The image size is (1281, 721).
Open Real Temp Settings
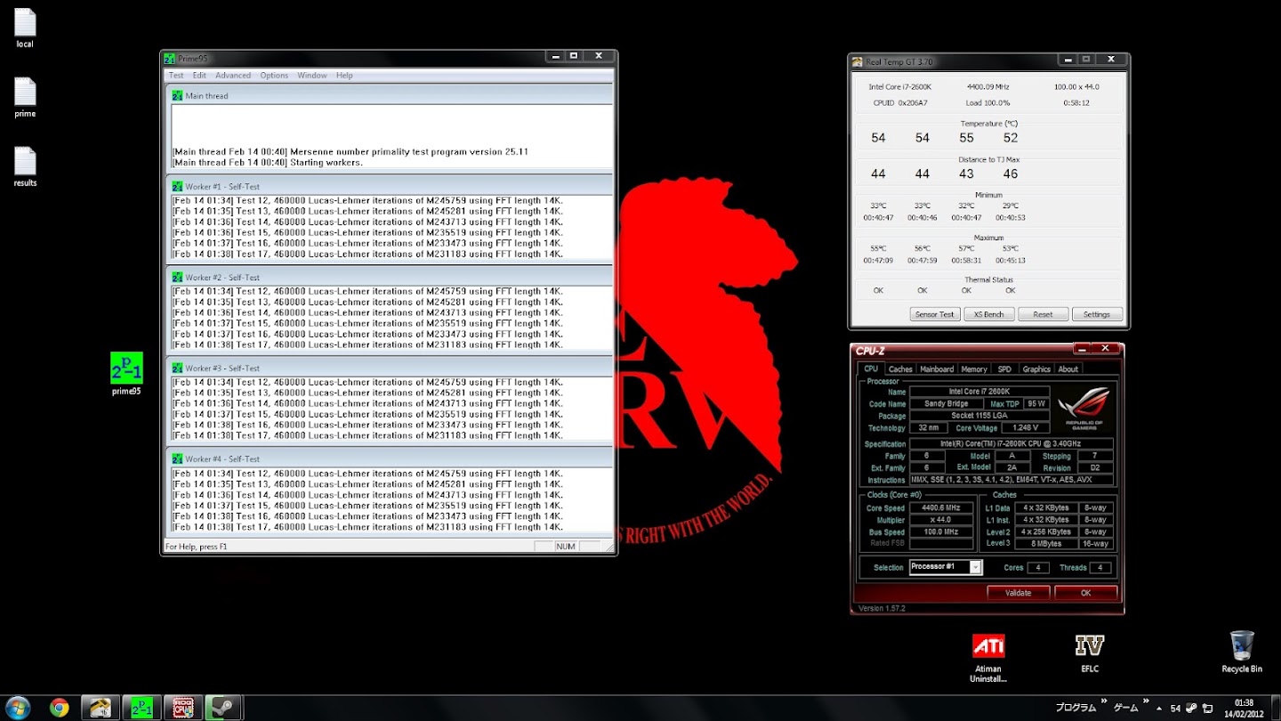[x=1097, y=314]
